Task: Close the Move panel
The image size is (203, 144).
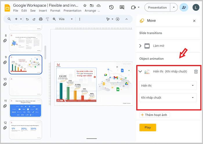Action: click(x=194, y=21)
